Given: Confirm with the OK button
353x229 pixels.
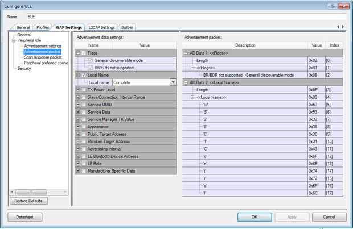Looking at the screenshot, I should point(255,217).
